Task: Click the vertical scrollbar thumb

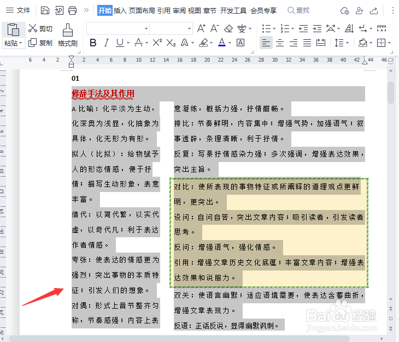Action: (391, 92)
